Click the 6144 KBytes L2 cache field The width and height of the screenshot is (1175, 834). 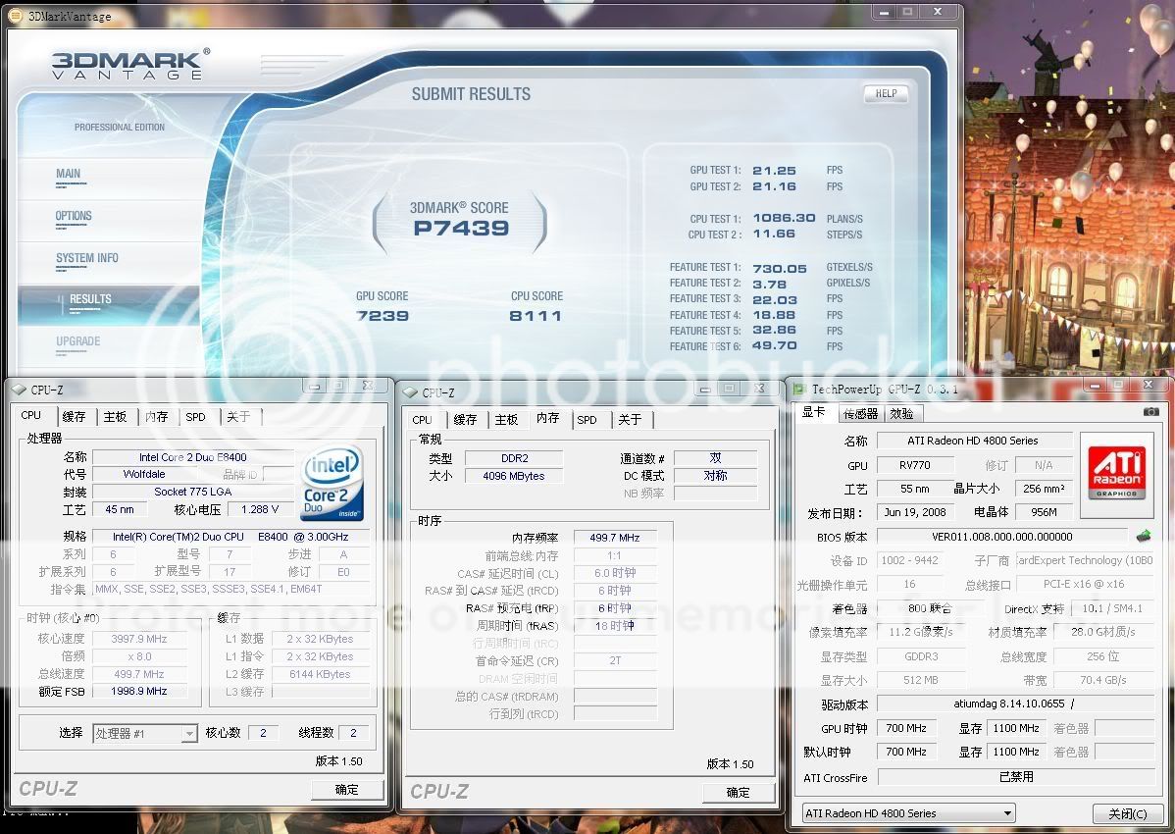coord(320,674)
